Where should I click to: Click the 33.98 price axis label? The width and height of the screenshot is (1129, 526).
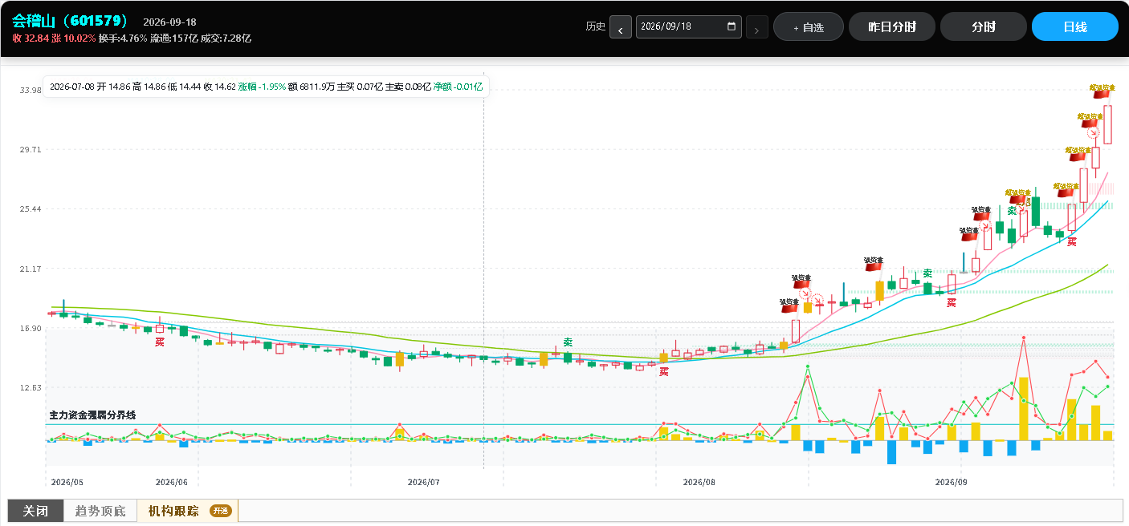[x=31, y=91]
